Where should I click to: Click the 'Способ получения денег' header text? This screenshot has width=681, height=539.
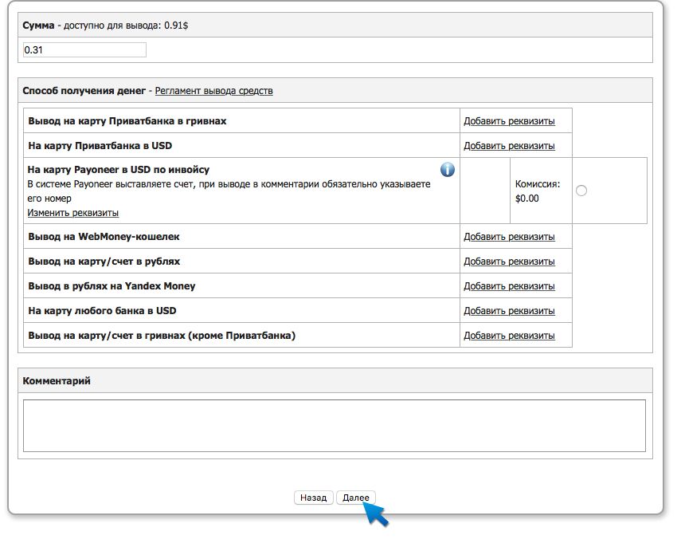[84, 91]
